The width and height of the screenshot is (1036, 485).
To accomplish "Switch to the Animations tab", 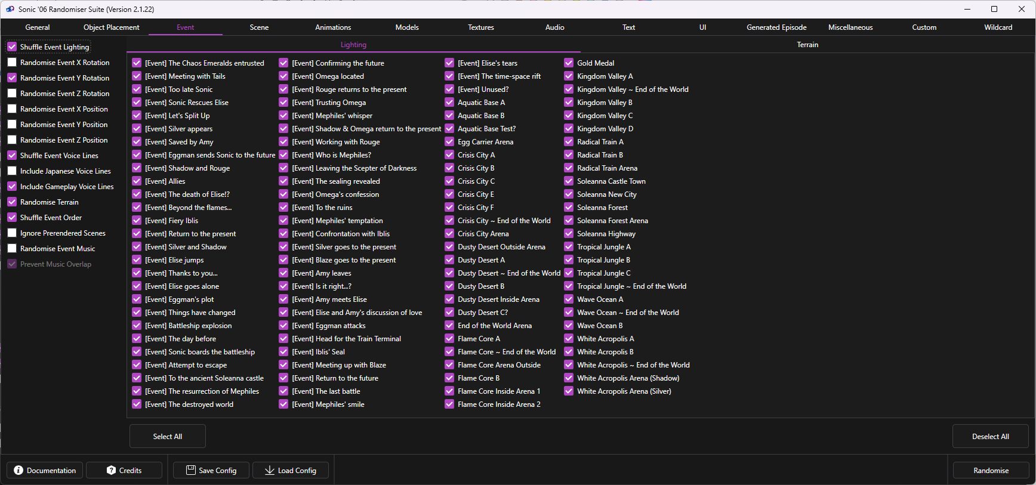I will [333, 27].
